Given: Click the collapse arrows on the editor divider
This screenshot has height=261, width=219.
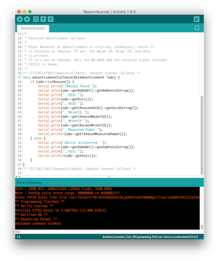Looking at the screenshot, I should coord(18,177).
